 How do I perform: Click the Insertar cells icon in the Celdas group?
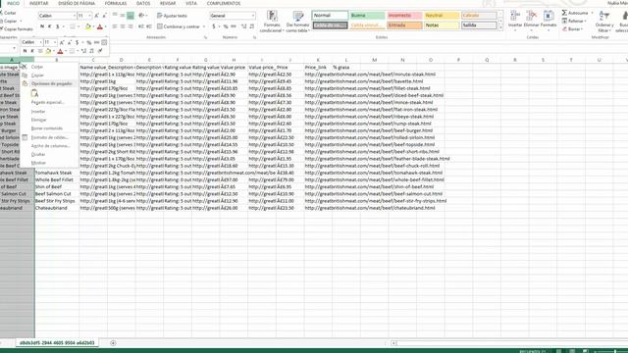click(x=515, y=16)
